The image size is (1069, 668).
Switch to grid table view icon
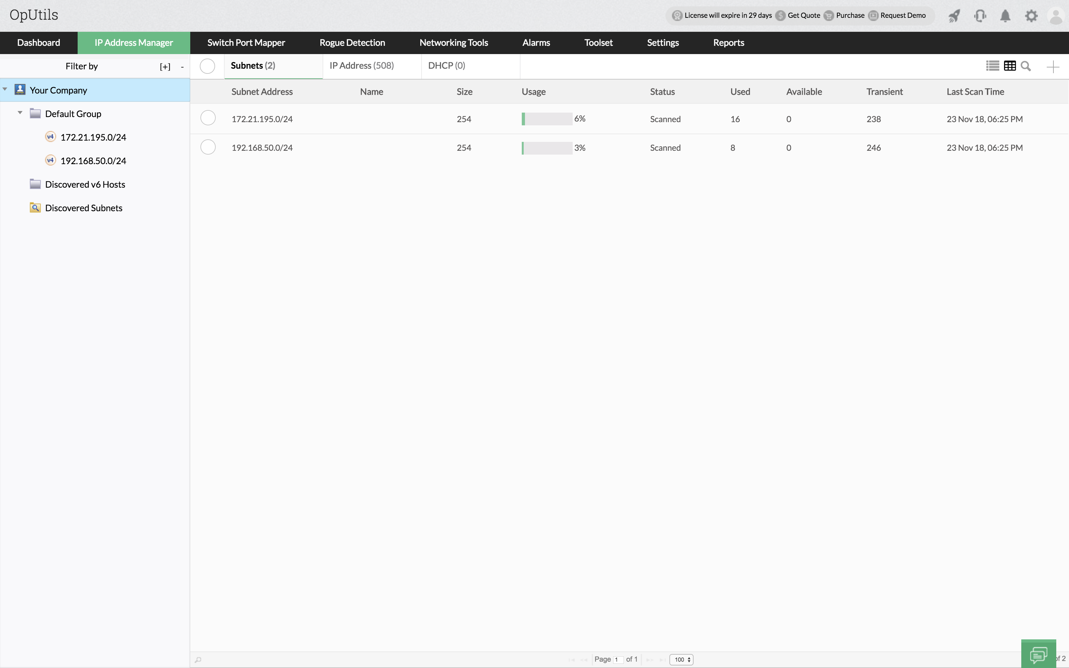pos(1010,66)
